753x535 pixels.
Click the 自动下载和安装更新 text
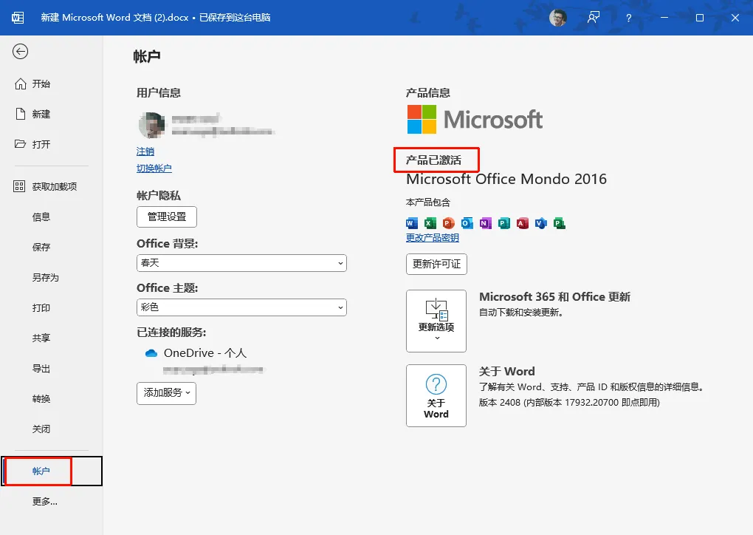[x=520, y=313]
